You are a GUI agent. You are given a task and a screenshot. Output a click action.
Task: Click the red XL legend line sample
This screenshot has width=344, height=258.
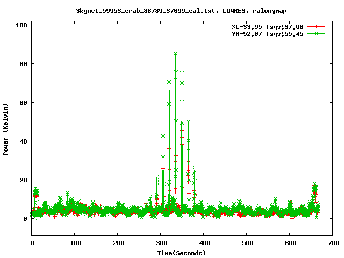click(x=316, y=27)
